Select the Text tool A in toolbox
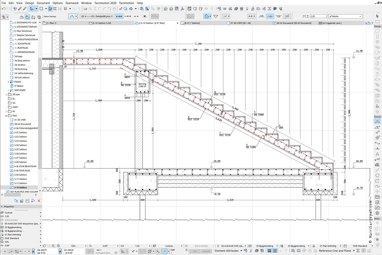Viewport: 382px width, 255px height. pyautogui.click(x=377, y=154)
